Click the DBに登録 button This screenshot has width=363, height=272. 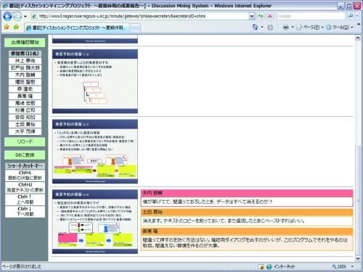click(25, 155)
